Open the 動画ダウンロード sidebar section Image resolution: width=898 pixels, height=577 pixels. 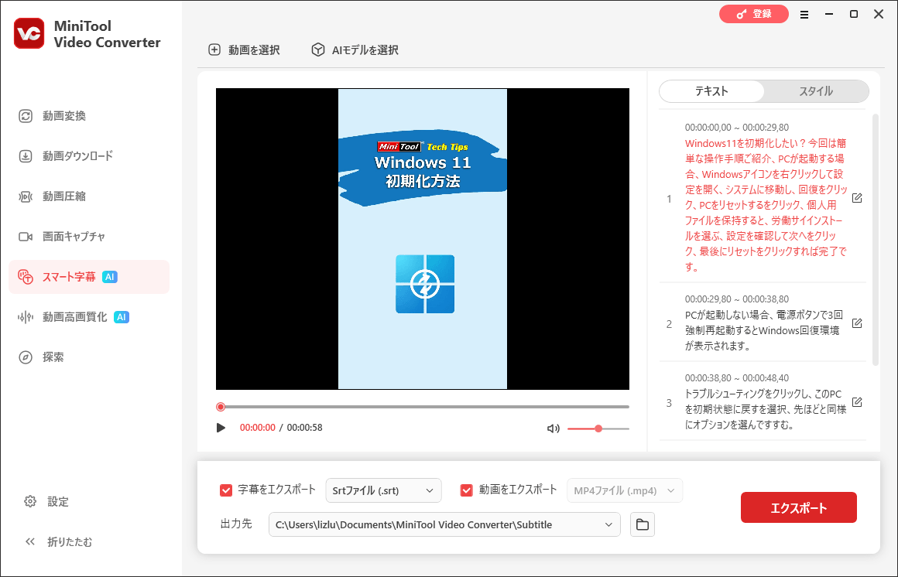pyautogui.click(x=89, y=155)
